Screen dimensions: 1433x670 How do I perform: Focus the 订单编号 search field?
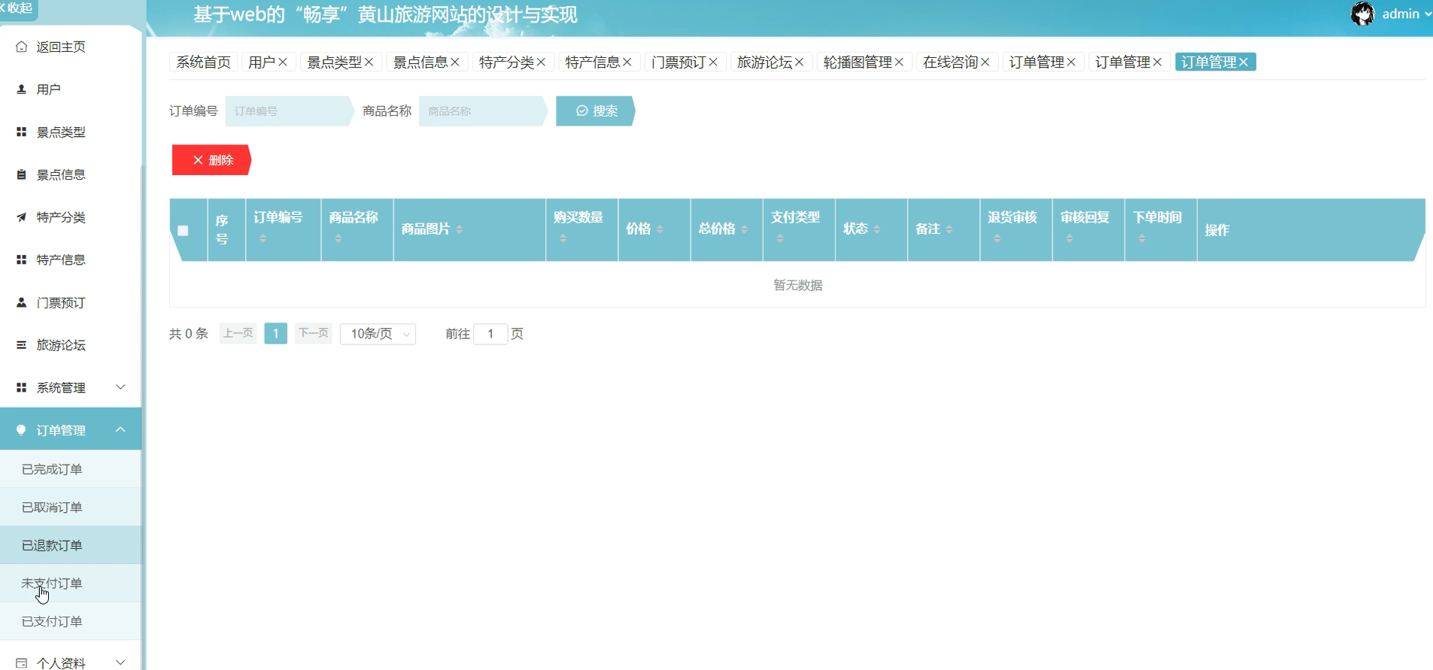click(289, 111)
